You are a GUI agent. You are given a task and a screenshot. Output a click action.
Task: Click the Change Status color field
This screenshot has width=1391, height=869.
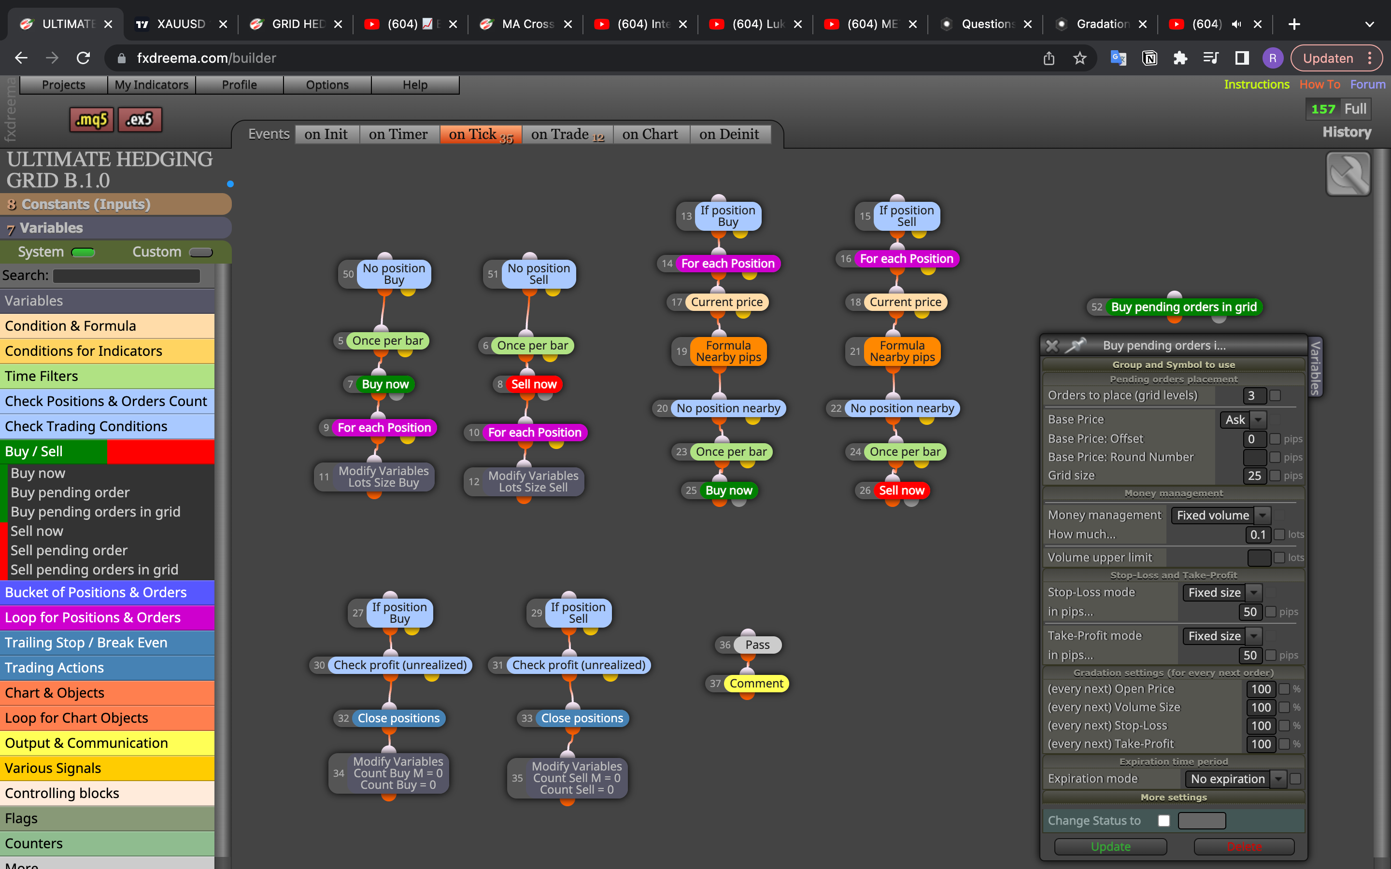point(1201,821)
